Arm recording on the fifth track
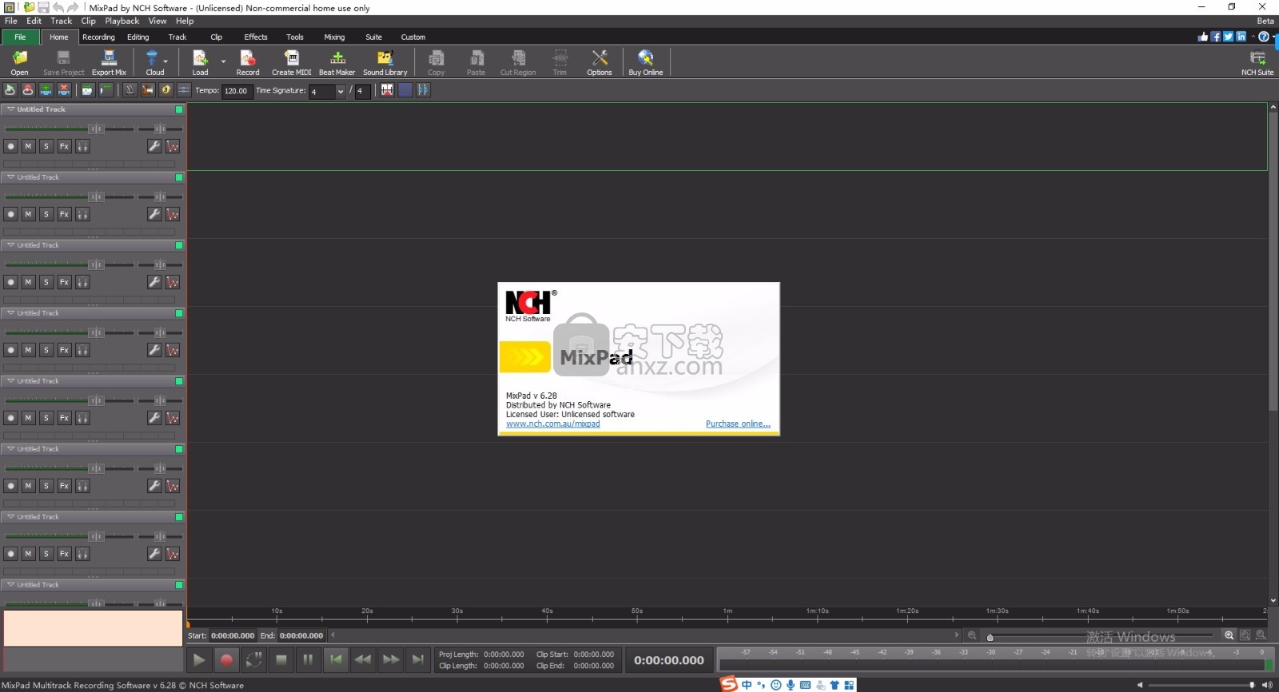Image resolution: width=1279 pixels, height=692 pixels. pyautogui.click(x=10, y=418)
